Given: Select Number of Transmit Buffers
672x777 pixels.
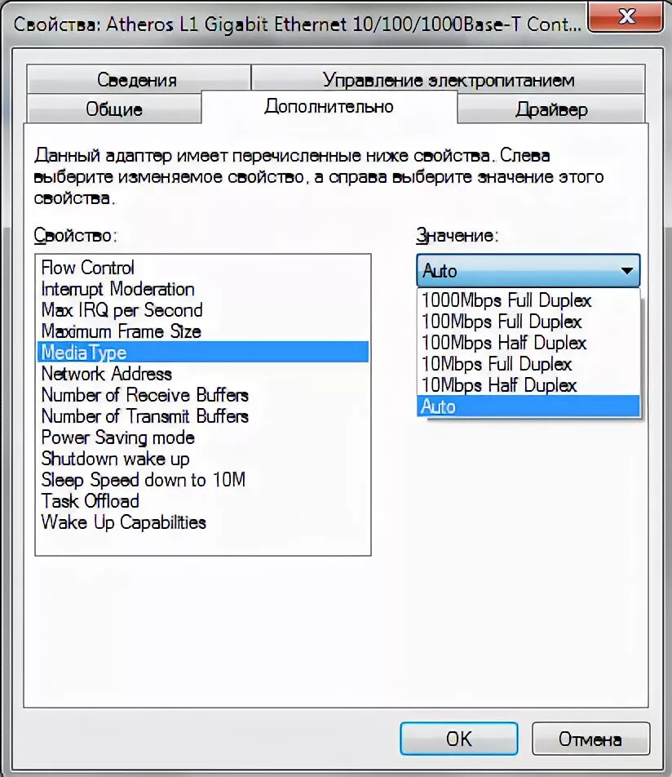Looking at the screenshot, I should 203,416.
